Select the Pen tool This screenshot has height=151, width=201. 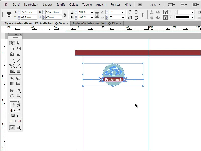[12, 66]
